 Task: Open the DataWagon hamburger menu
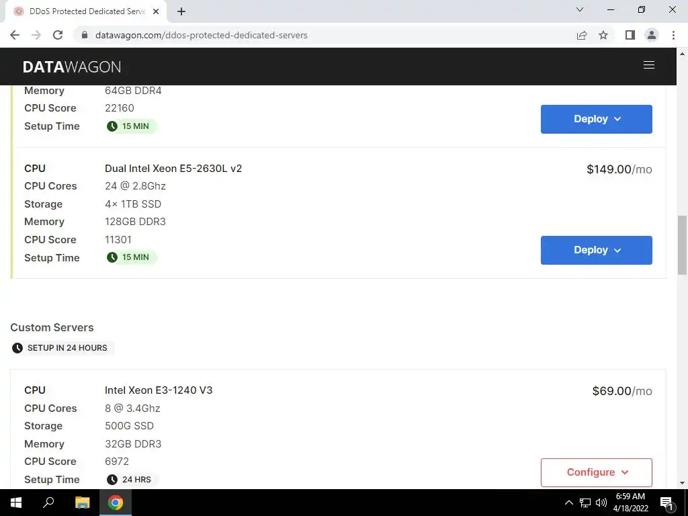pos(648,65)
